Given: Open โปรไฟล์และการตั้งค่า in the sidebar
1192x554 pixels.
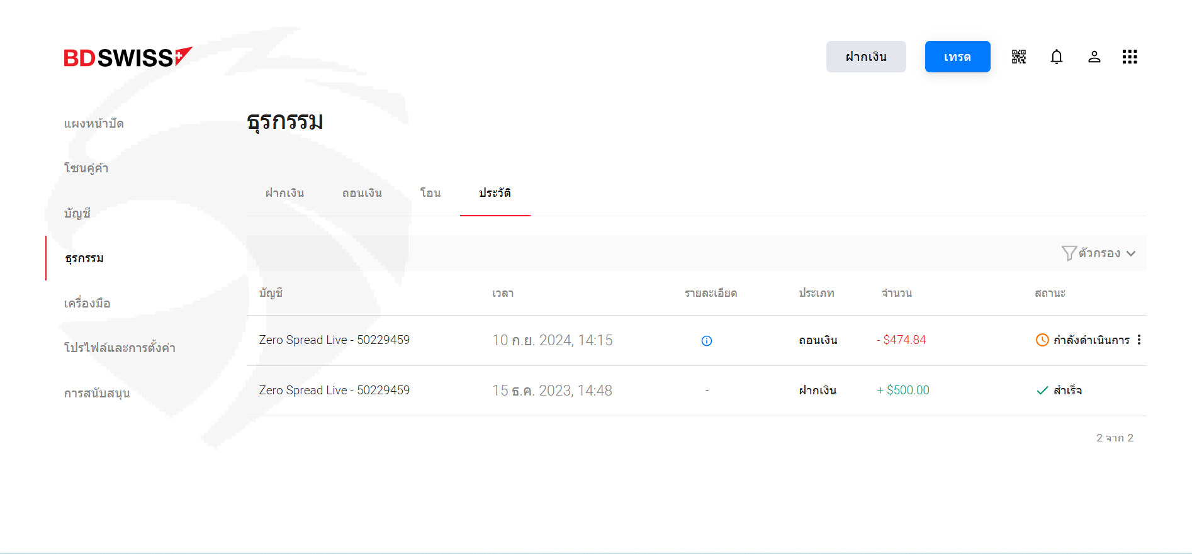Looking at the screenshot, I should click(120, 348).
